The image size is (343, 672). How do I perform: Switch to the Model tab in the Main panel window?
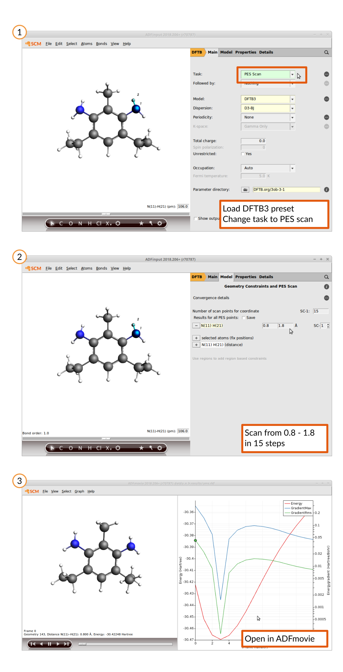(x=226, y=52)
